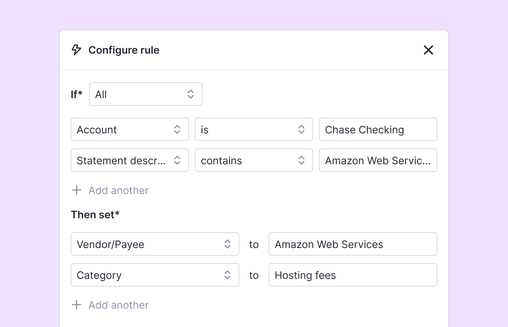Close the Configure rule dialog
Viewport: 508px width, 327px height.
(428, 50)
